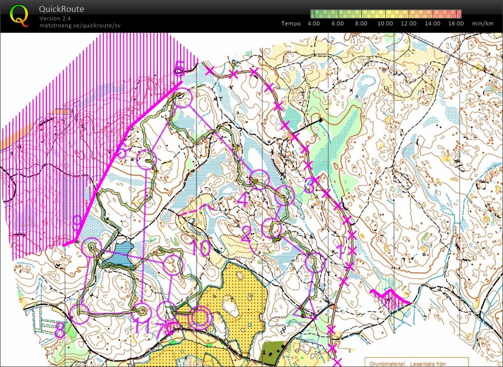This screenshot has width=503, height=367.
Task: Click control number 8 label
Action: [x=60, y=330]
